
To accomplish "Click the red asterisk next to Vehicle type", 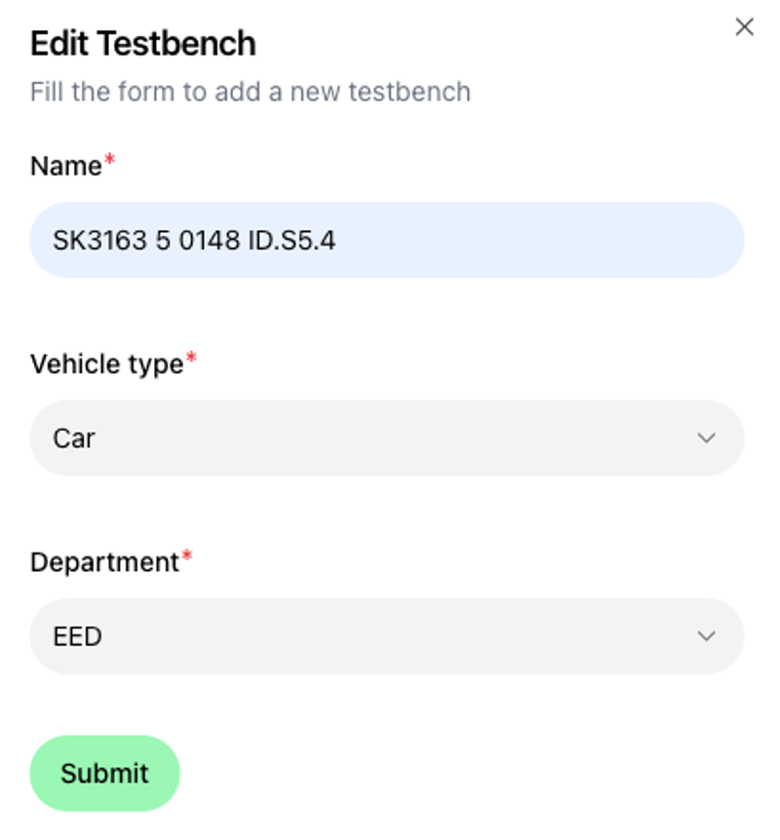I will click(191, 357).
